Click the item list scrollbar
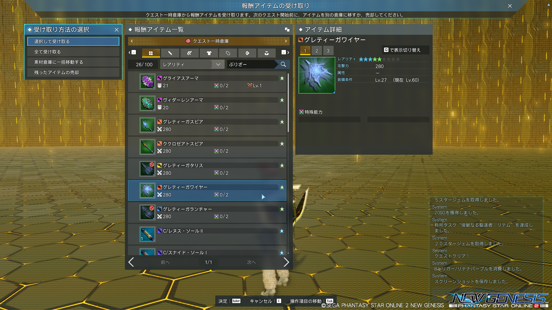The image size is (552, 310). click(x=289, y=103)
